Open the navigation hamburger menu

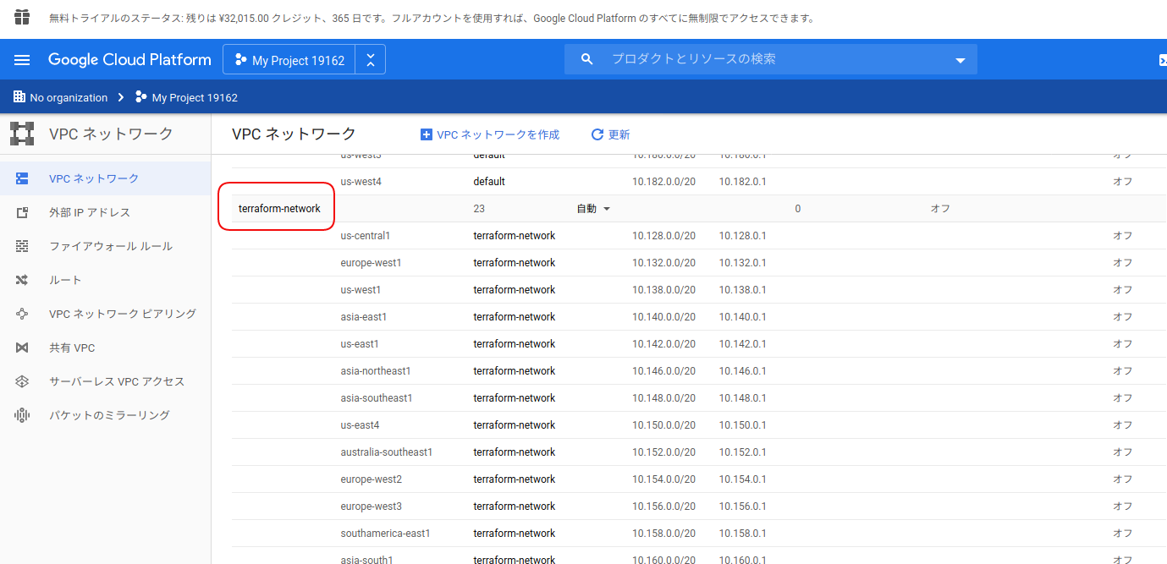click(22, 59)
